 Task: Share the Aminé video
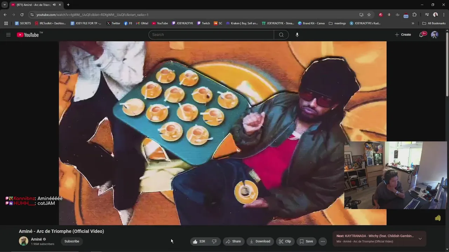[x=233, y=241]
